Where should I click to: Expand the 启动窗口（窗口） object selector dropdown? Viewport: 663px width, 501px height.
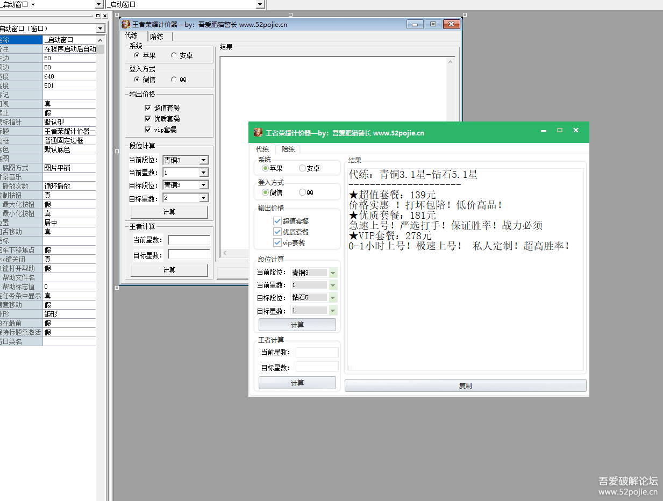pos(101,28)
